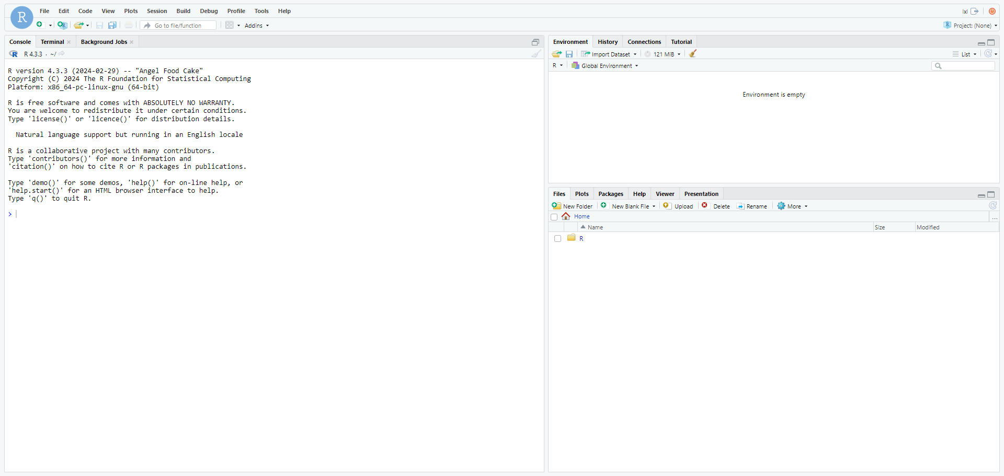The width and height of the screenshot is (1004, 476).
Task: Check the checkbox next to the R folder
Action: pyautogui.click(x=557, y=238)
